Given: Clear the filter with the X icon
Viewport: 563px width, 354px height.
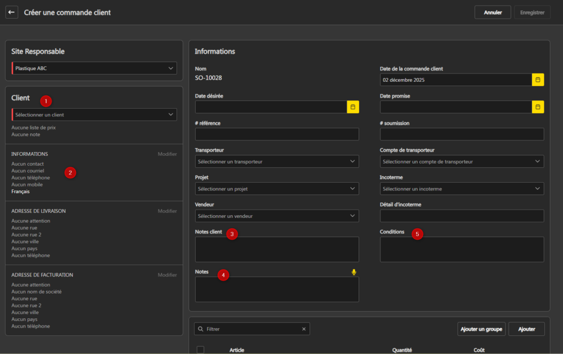Looking at the screenshot, I should tap(303, 329).
